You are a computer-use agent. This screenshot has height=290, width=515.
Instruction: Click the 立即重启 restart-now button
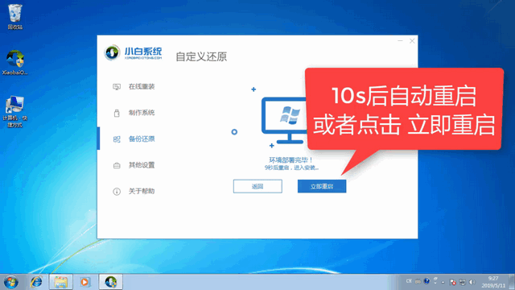click(x=322, y=186)
